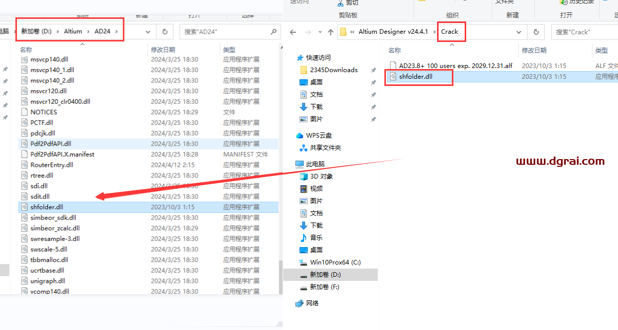Image resolution: width=618 pixels, height=330 pixels.
Task: Select pinned 桌面 under quick access
Action: pos(316,82)
